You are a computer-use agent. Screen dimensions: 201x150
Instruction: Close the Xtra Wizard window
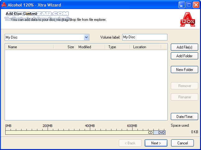tap(196, 5)
